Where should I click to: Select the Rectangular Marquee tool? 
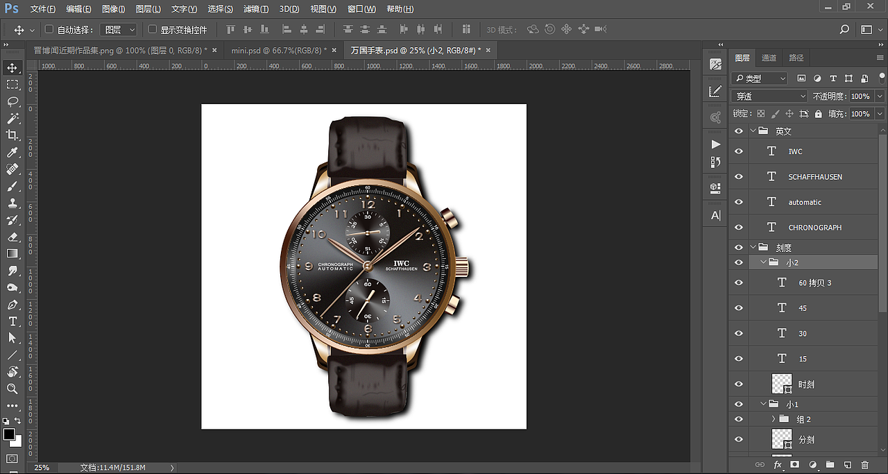coord(12,85)
